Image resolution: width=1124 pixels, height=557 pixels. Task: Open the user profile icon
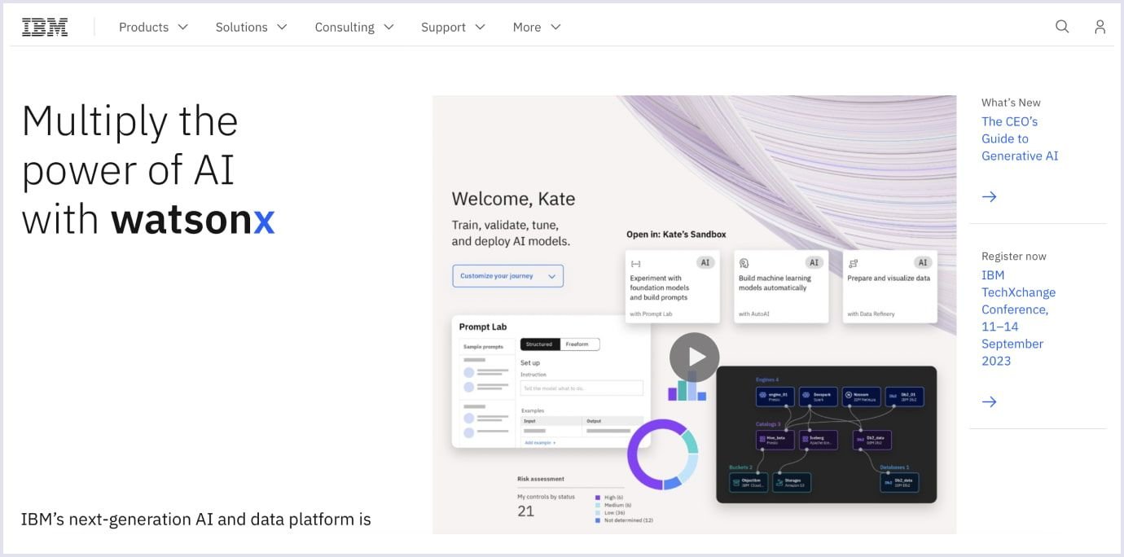tap(1100, 27)
